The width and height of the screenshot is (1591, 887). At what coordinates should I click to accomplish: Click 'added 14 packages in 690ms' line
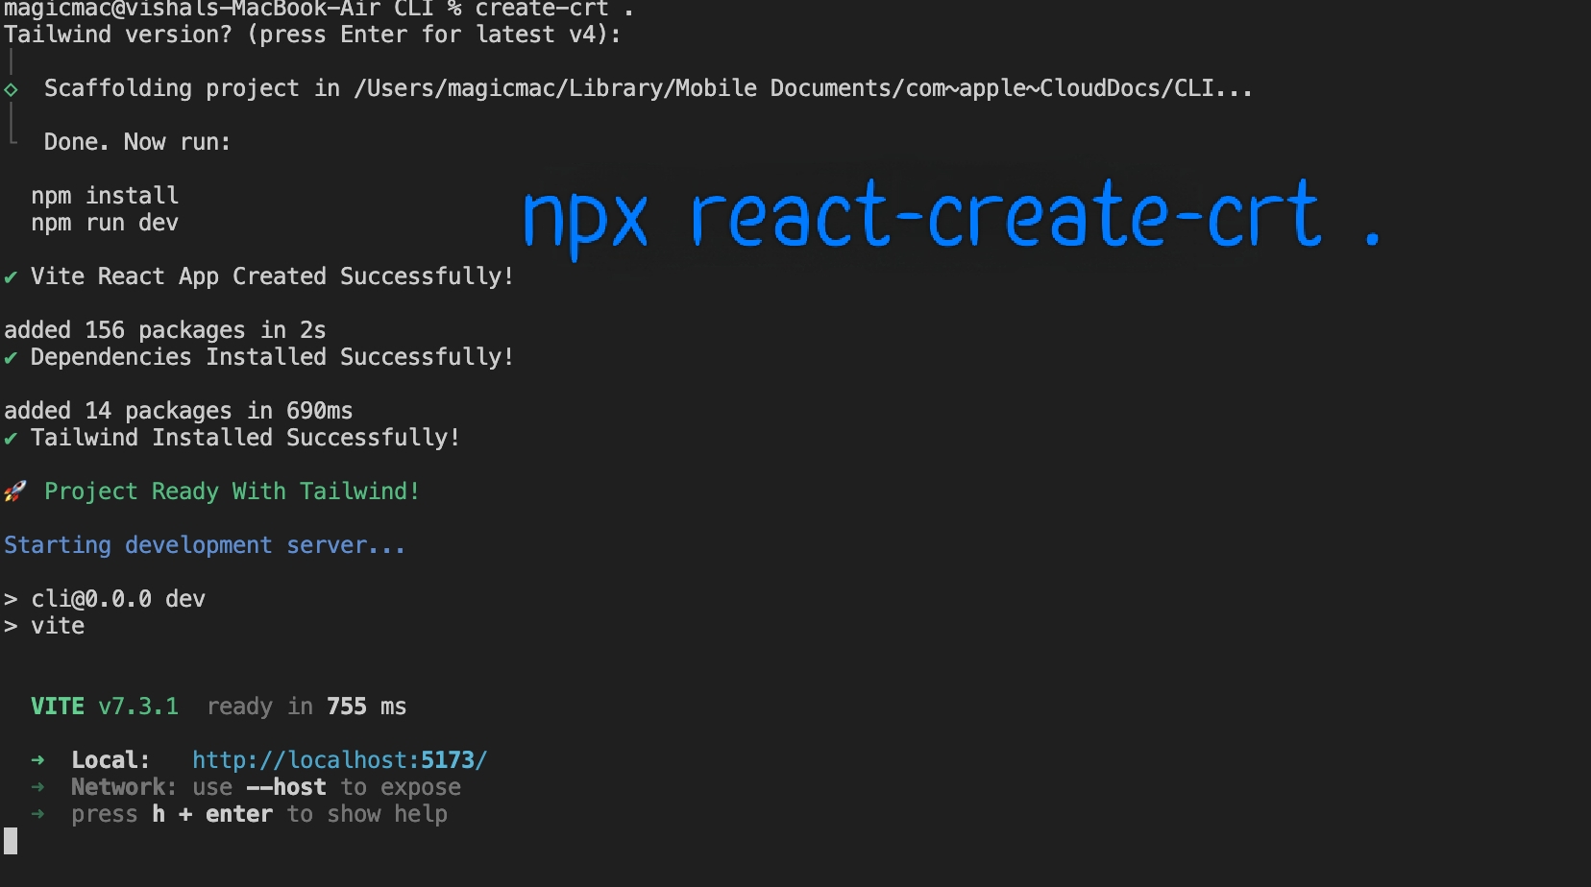pos(179,411)
